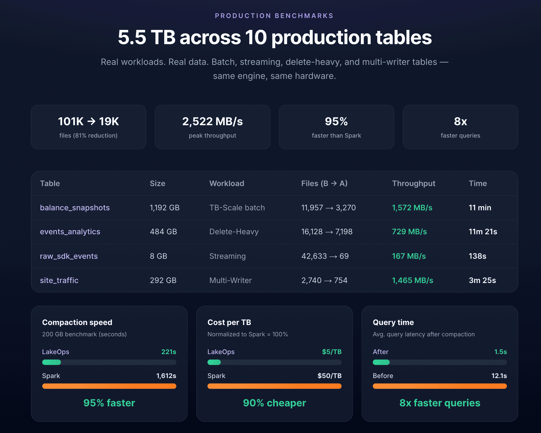Click the '95% faster' result text

pyautogui.click(x=109, y=403)
